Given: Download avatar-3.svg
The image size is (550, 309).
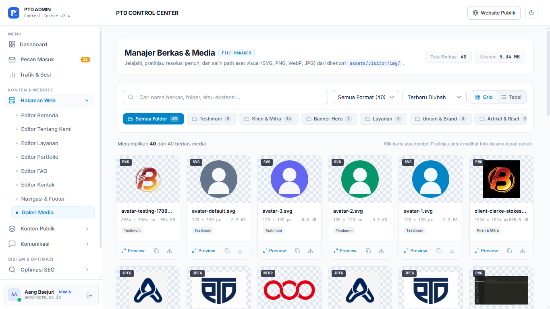Looking at the screenshot, I should click(x=310, y=251).
